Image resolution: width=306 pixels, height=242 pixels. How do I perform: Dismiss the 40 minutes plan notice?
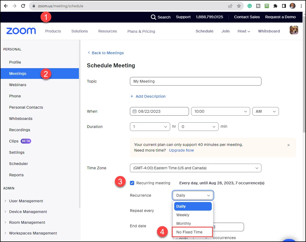tap(289, 145)
